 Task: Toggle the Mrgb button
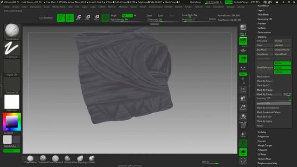point(114,15)
